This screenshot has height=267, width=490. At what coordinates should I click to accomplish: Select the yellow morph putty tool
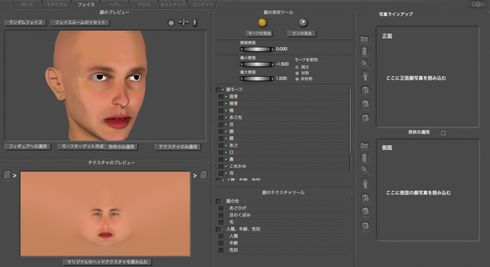[x=262, y=23]
